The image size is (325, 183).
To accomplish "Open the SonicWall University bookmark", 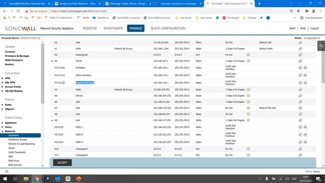I will 126,18.
